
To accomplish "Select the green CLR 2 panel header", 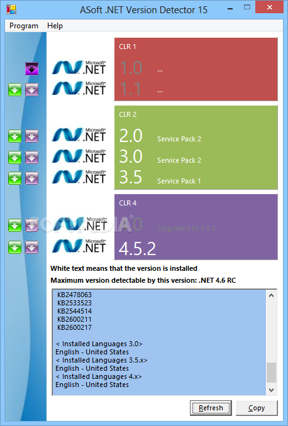I will click(128, 114).
